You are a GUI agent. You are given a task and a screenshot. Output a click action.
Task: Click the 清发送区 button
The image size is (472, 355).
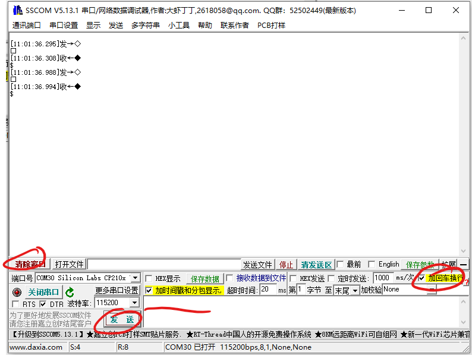316,265
